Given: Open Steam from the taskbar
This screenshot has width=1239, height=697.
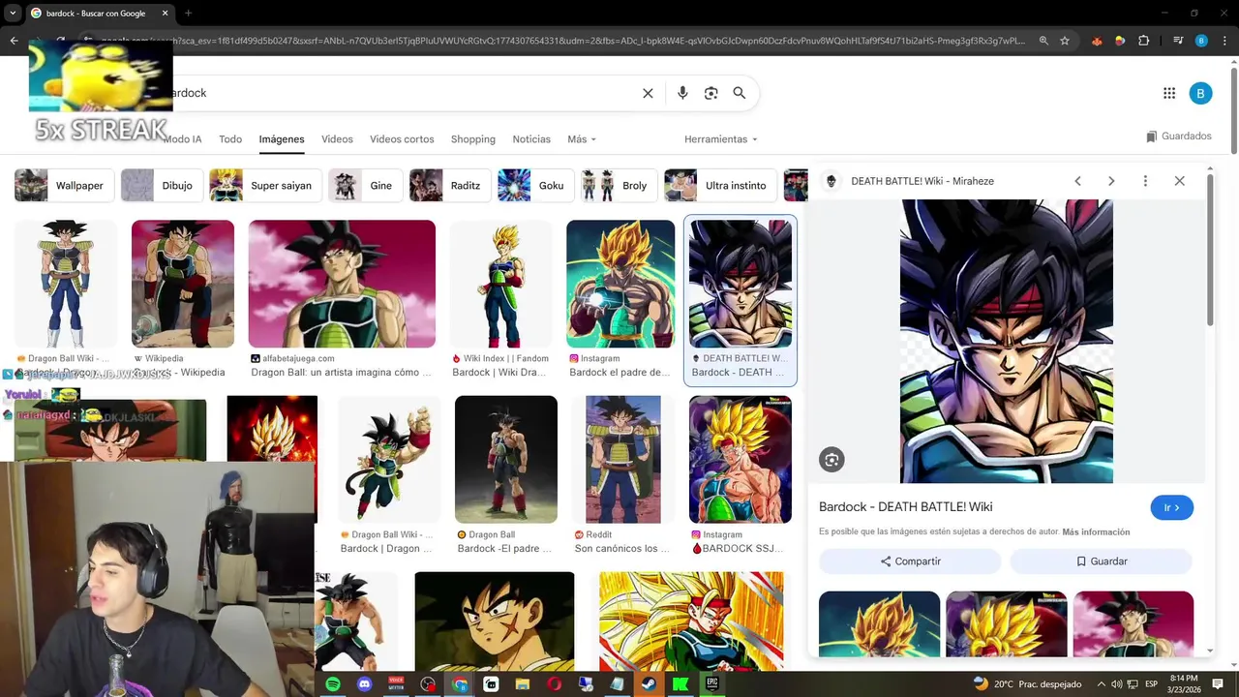Looking at the screenshot, I should pyautogui.click(x=649, y=684).
